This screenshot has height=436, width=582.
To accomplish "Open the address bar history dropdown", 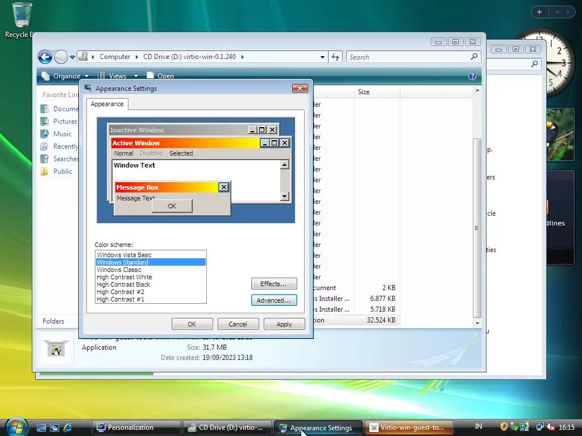I will pos(322,57).
